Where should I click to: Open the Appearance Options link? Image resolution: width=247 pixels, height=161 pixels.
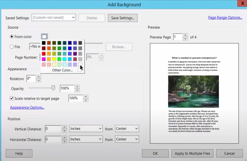[27, 107]
